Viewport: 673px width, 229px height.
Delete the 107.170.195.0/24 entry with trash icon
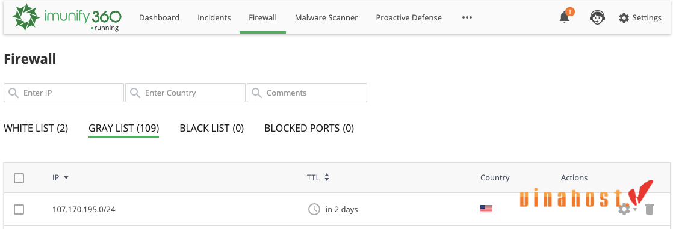coord(650,209)
